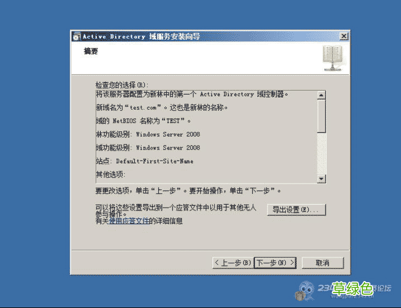
Task: Click the summary list scrollbar thumb
Action: coord(321,116)
